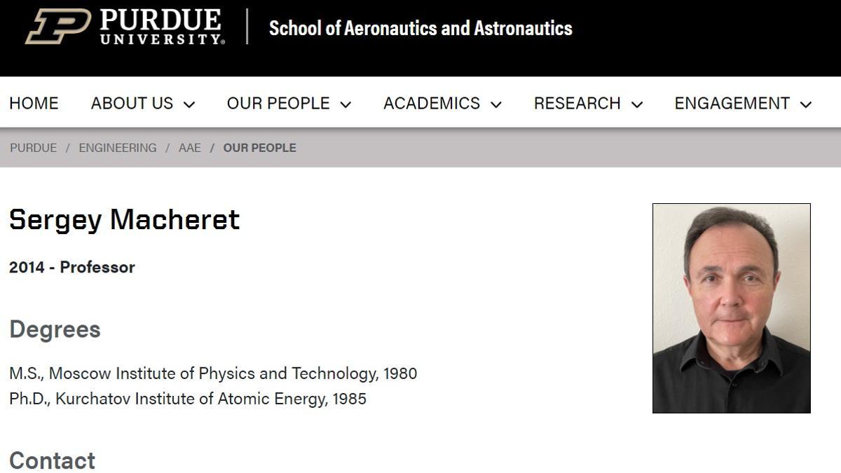Follow the AAE breadcrumb link
Viewport: 841px width, 473px height.
tap(190, 148)
